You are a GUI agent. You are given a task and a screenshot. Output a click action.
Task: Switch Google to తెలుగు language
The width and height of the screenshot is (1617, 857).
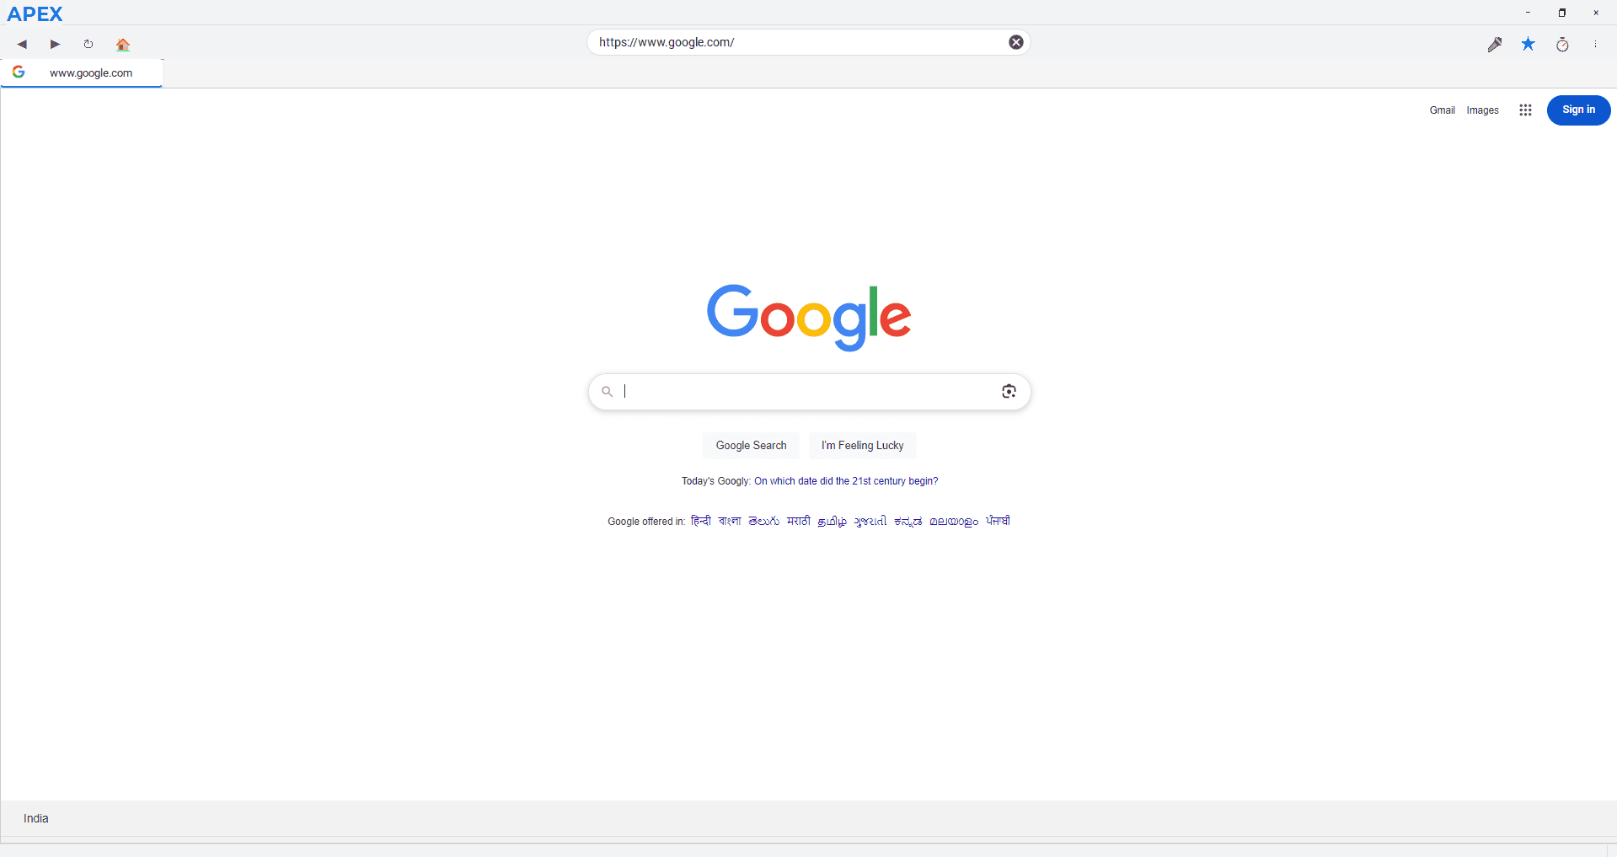pos(763,522)
